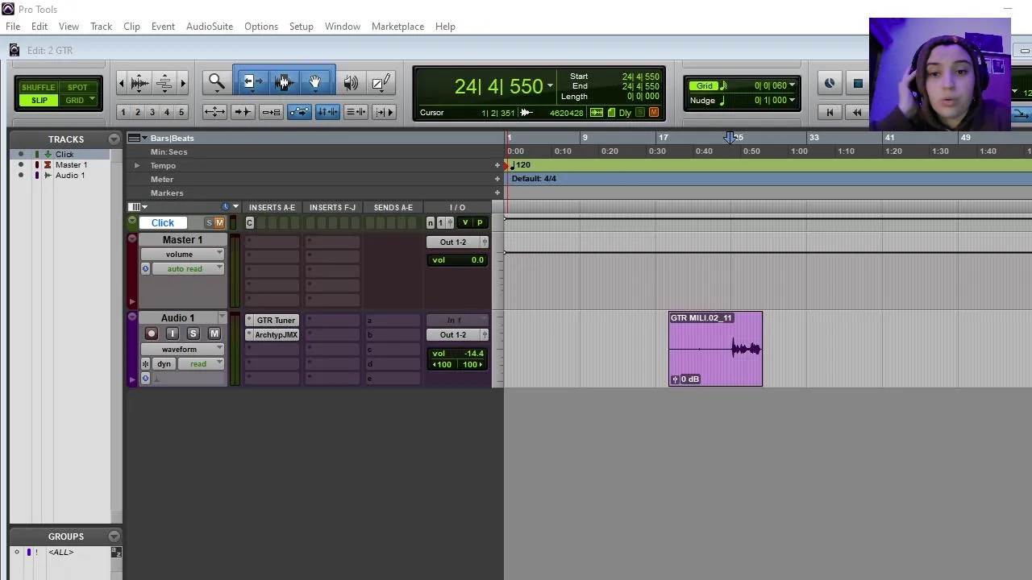Click the MIDI zoom icon

[164, 82]
